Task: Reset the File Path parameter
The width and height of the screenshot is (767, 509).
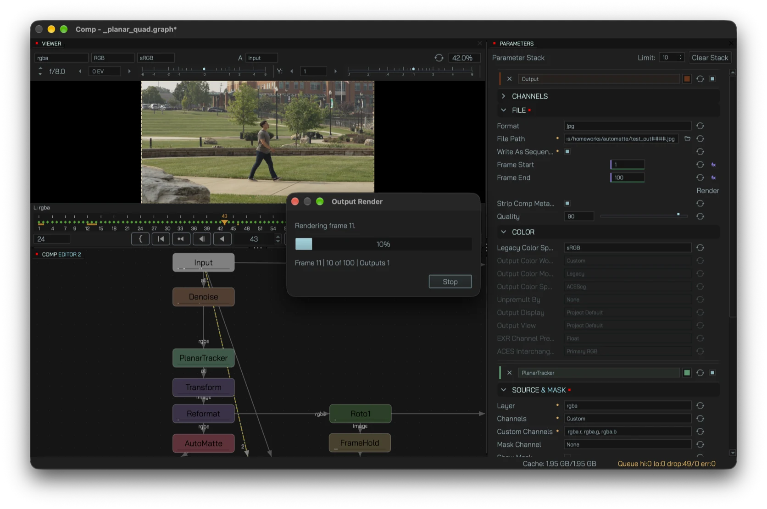Action: click(x=700, y=138)
